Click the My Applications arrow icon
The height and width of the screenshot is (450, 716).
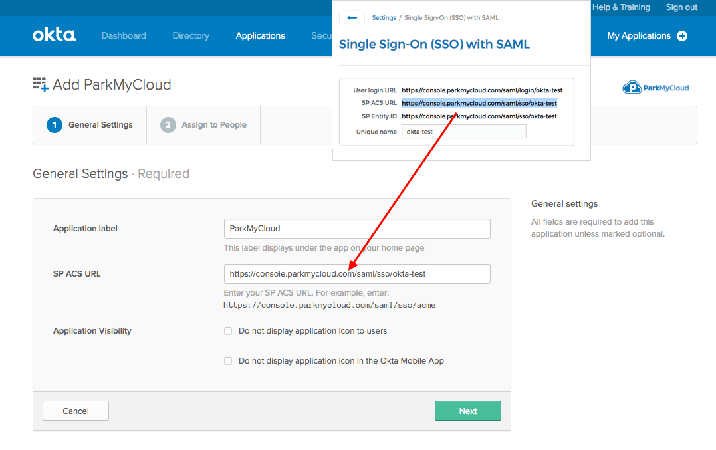click(x=681, y=36)
